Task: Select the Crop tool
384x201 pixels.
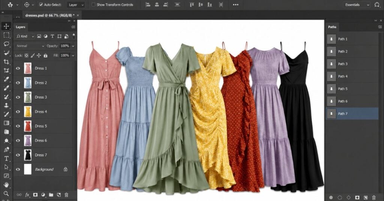Action: pyautogui.click(x=6, y=62)
